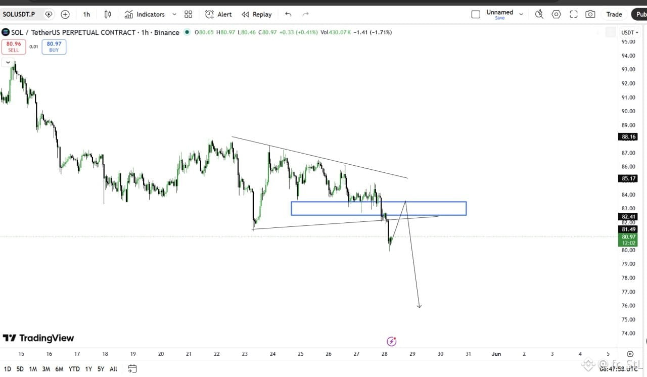Viewport: 647px width, 377px height.
Task: Click the Unnamed layout Save button
Action: click(x=500, y=18)
